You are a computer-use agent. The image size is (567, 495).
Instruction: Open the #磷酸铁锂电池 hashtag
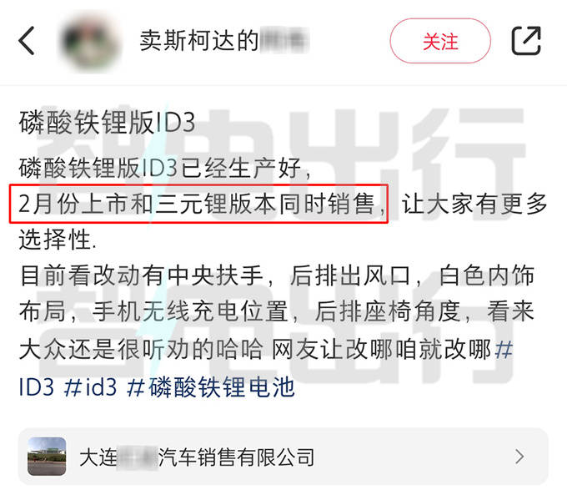pos(211,386)
